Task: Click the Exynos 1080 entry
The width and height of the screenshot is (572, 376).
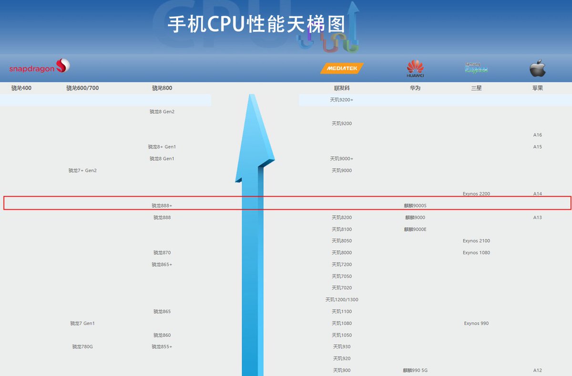Action: point(476,253)
